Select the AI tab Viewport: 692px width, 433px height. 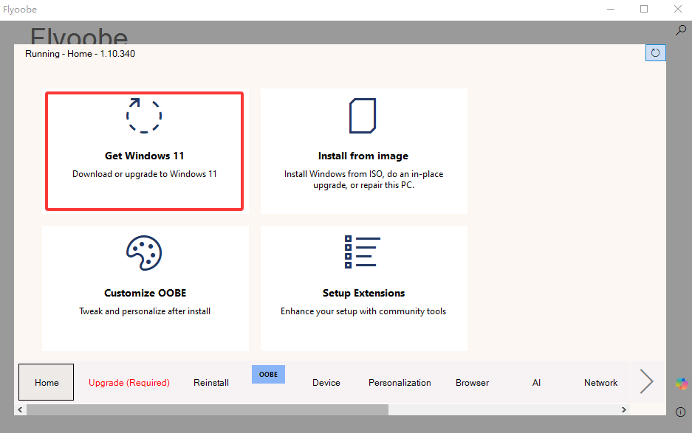click(536, 383)
